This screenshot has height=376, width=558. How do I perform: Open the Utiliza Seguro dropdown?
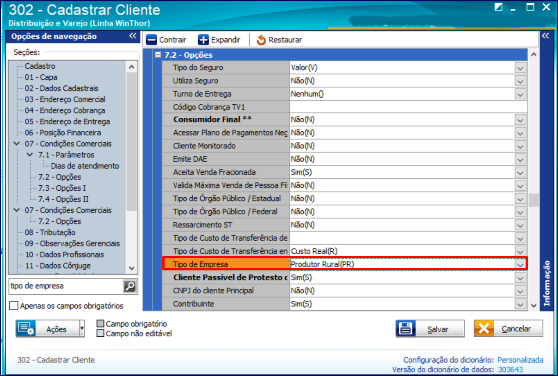[x=521, y=81]
